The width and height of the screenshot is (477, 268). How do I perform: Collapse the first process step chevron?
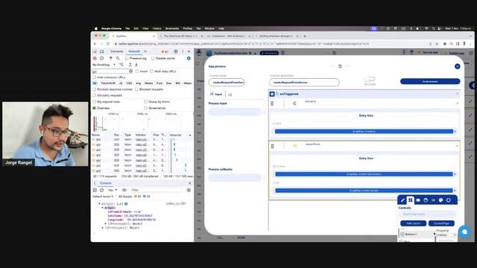point(457,103)
